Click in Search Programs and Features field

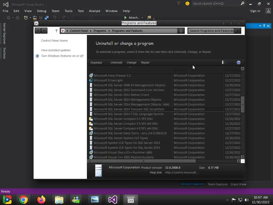point(211,31)
